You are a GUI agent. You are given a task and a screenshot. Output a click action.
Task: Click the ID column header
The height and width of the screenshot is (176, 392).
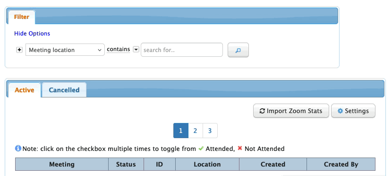(x=160, y=164)
